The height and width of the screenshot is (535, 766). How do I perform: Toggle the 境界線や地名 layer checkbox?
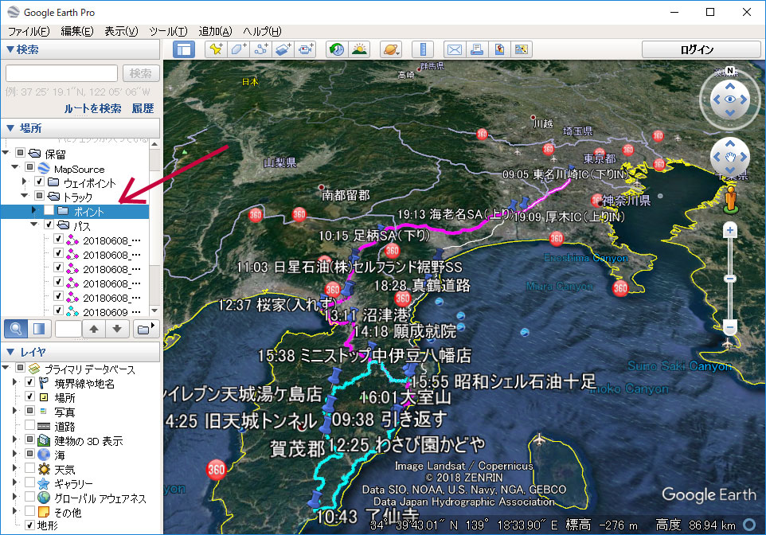click(29, 382)
